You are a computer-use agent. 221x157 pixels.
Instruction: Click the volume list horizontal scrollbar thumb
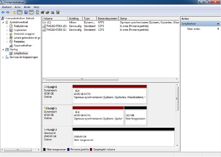82,79
